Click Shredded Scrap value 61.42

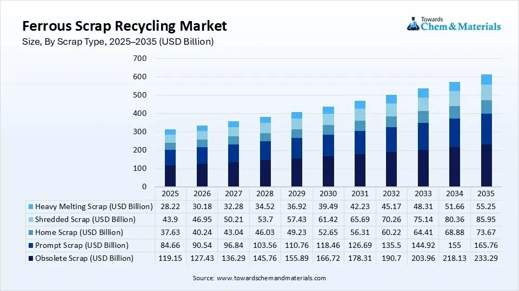[328, 219]
